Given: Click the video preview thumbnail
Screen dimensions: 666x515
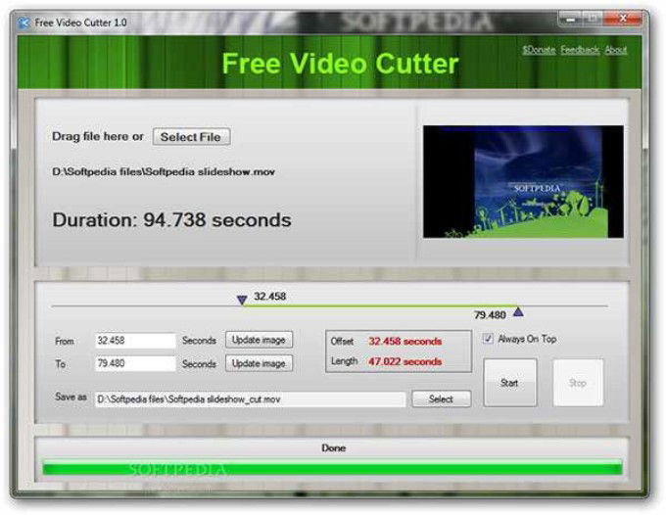Looking at the screenshot, I should click(523, 181).
